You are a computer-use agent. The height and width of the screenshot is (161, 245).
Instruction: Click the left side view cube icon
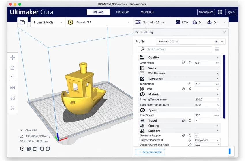(x=42, y=149)
